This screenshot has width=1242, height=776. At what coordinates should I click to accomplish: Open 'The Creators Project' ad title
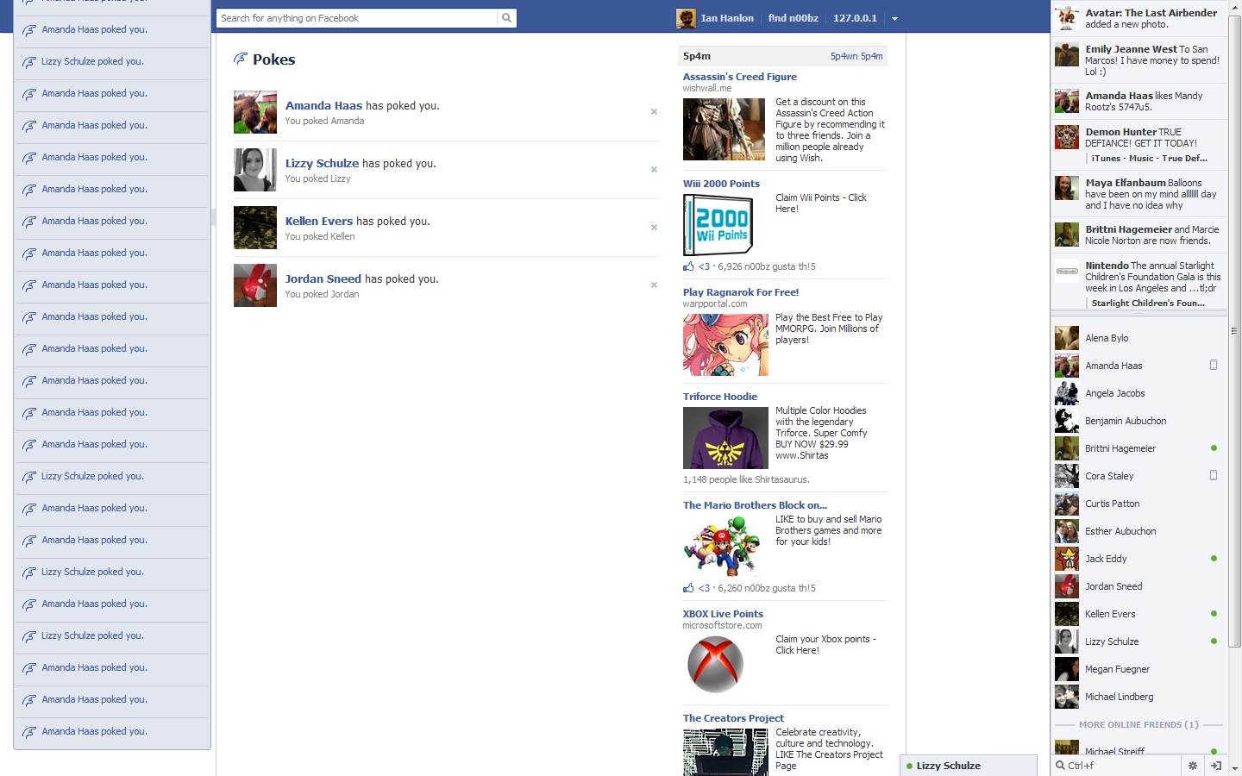pos(733,718)
